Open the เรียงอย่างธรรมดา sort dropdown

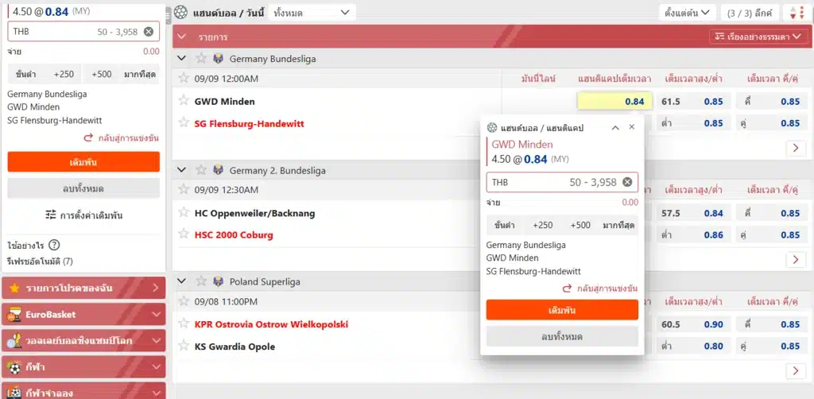(x=758, y=37)
